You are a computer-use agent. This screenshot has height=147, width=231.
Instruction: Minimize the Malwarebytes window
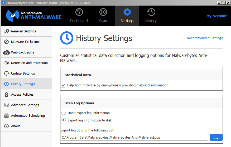(219, 3)
